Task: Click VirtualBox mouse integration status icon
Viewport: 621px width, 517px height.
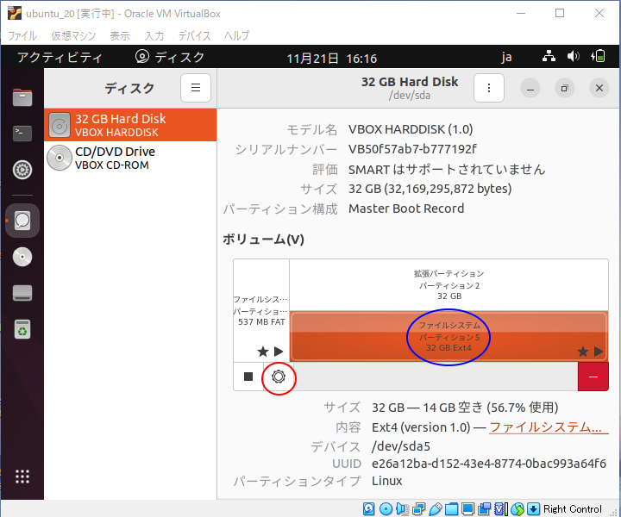Action: pos(517,508)
